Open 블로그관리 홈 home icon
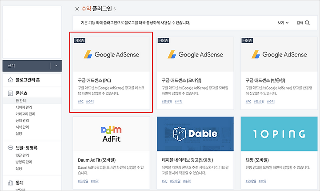Screen dimensions: 320x191 pyautogui.click(x=10, y=80)
